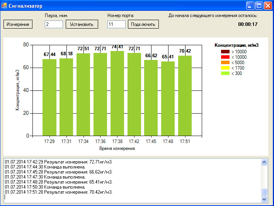Click the log line 17:47:30 Команда выполнена
The height and width of the screenshot is (206, 274).
tap(45, 177)
